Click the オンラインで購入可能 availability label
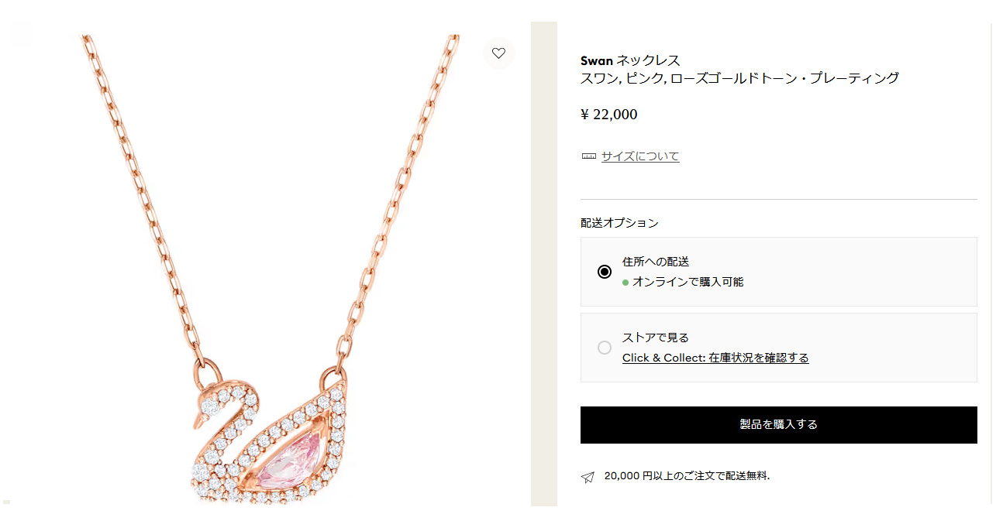 point(688,282)
